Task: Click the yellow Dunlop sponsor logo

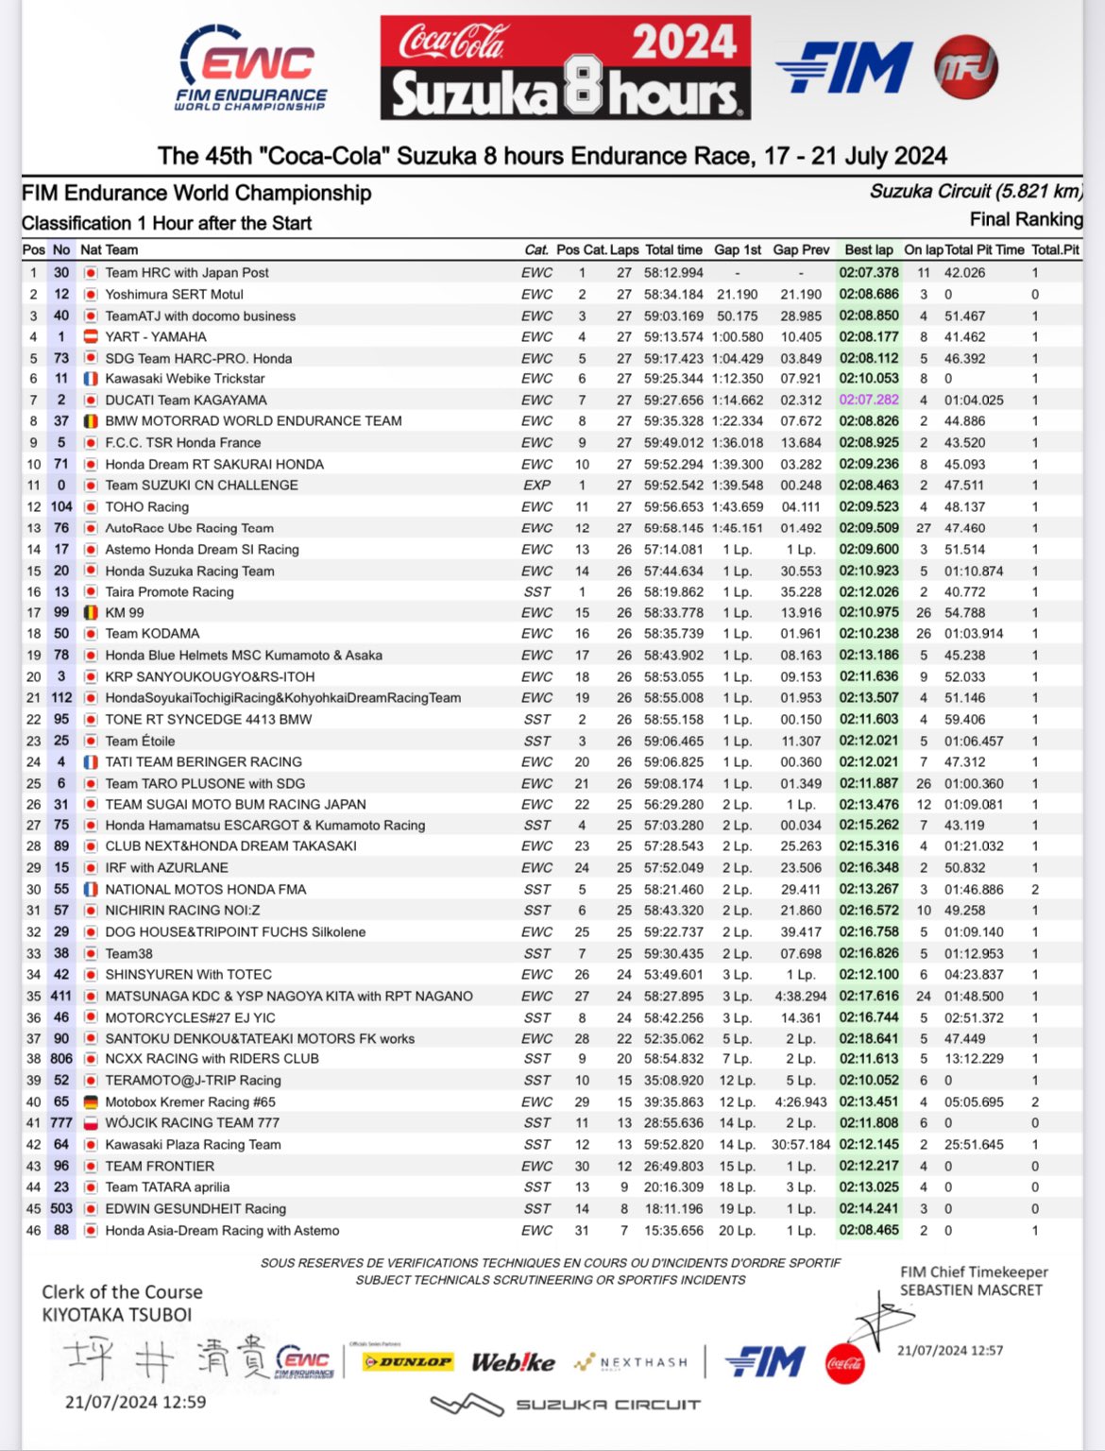Action: pos(408,1361)
